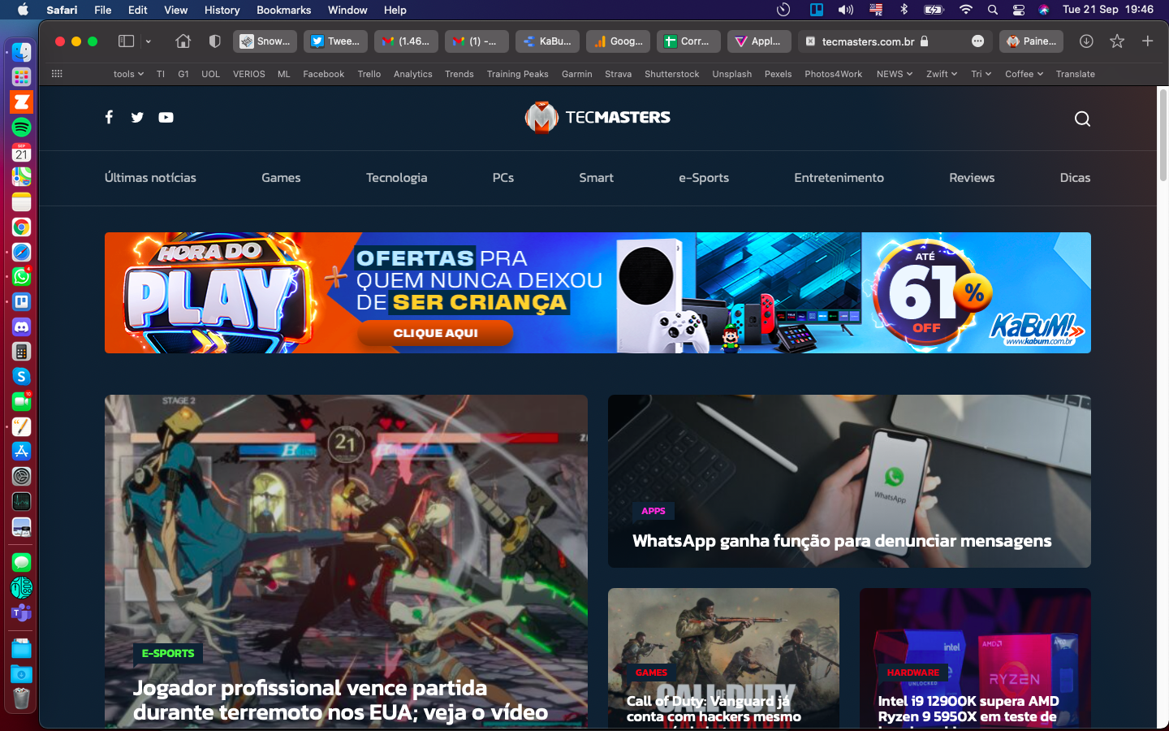Click the site search magnifier icon
This screenshot has height=731, width=1169.
tap(1082, 119)
